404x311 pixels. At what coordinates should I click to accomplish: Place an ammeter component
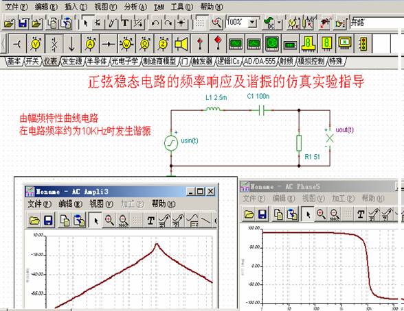(90, 44)
